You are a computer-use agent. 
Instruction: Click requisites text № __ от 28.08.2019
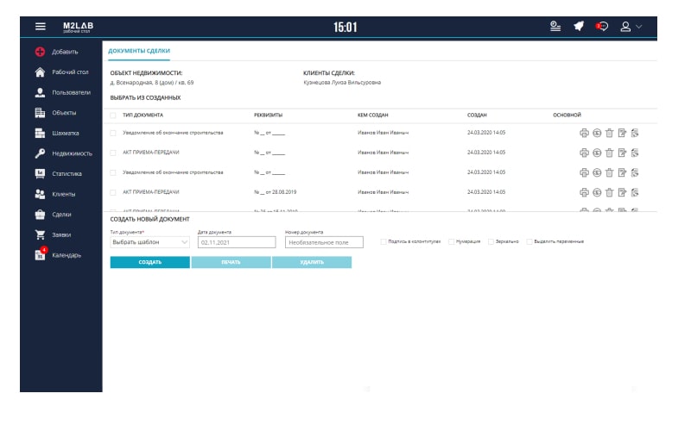[276, 192]
